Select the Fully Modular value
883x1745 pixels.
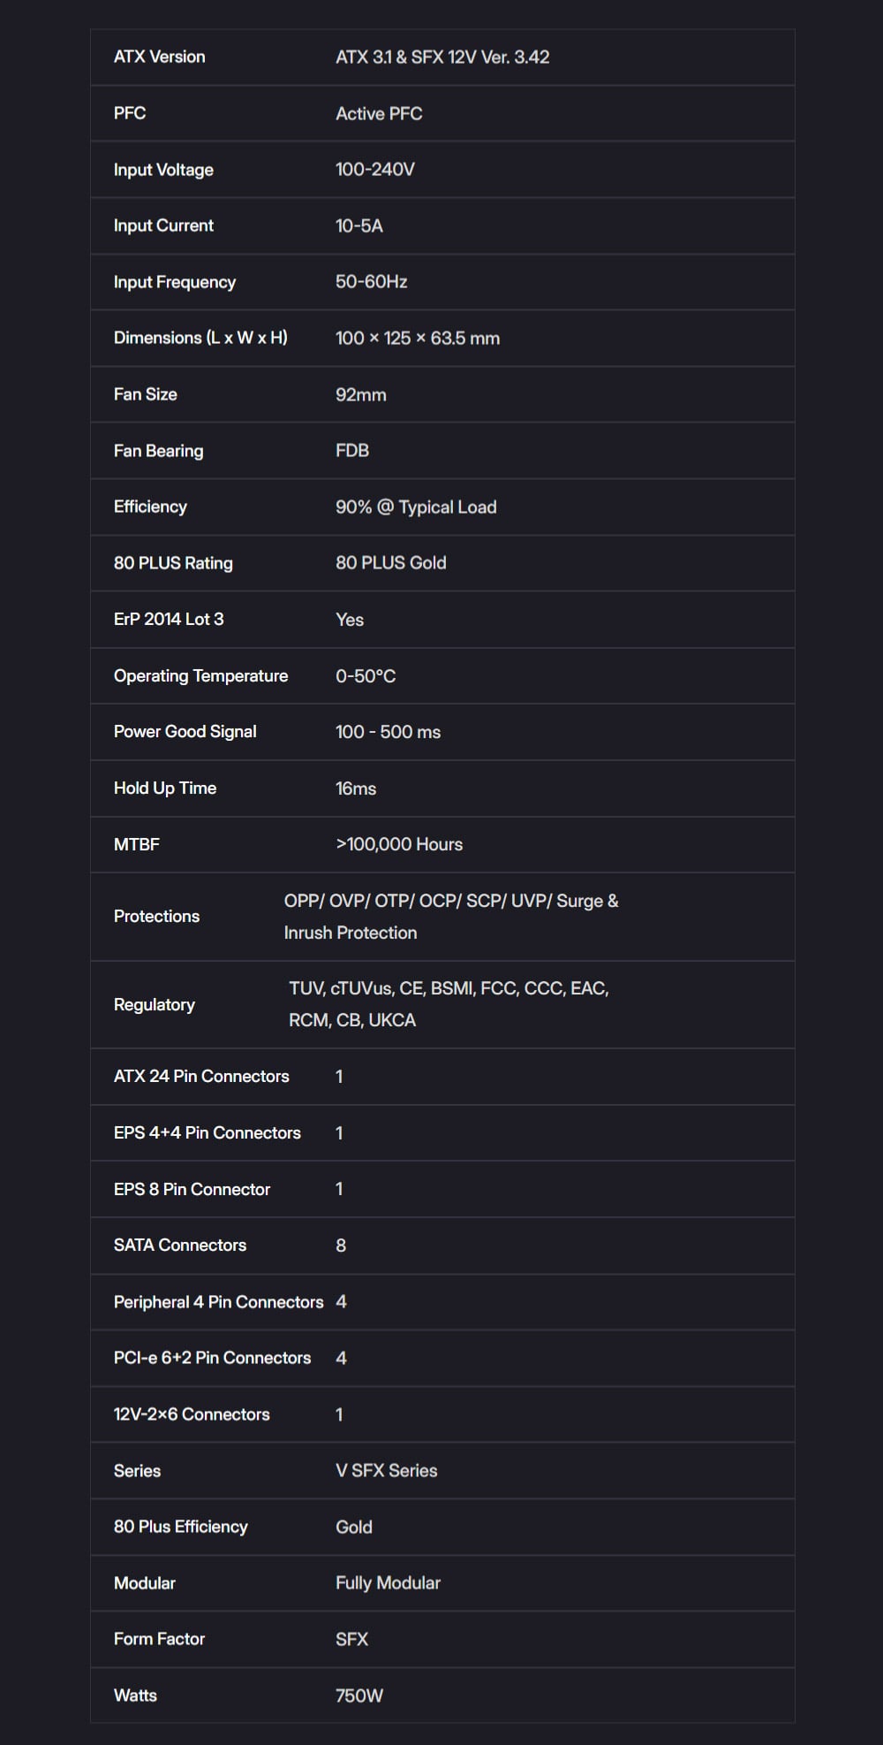(388, 1582)
